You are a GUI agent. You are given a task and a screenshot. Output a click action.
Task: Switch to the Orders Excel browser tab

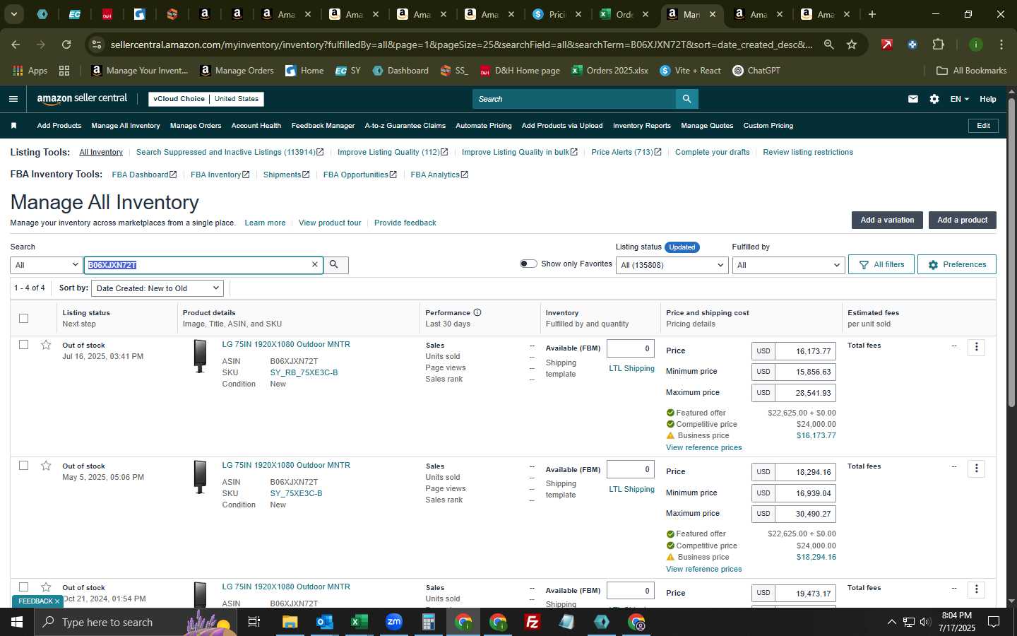(x=624, y=14)
